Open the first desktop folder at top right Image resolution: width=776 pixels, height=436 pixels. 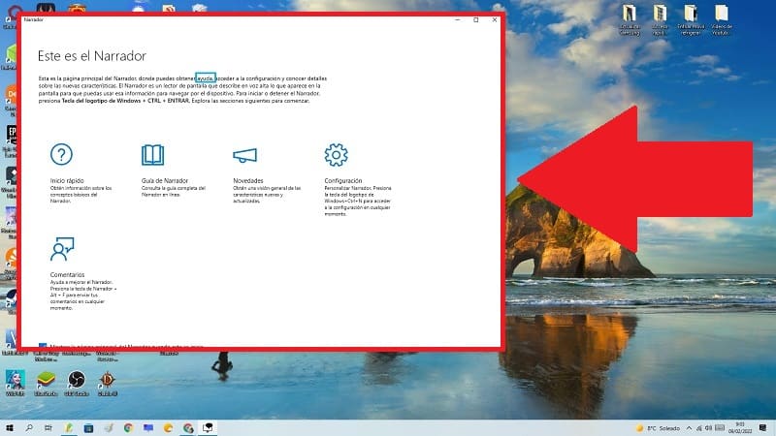pyautogui.click(x=630, y=20)
